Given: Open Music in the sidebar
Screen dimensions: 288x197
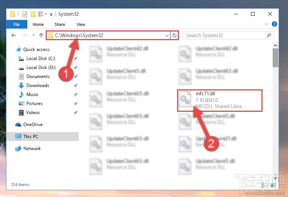Looking at the screenshot, I should 32,95.
